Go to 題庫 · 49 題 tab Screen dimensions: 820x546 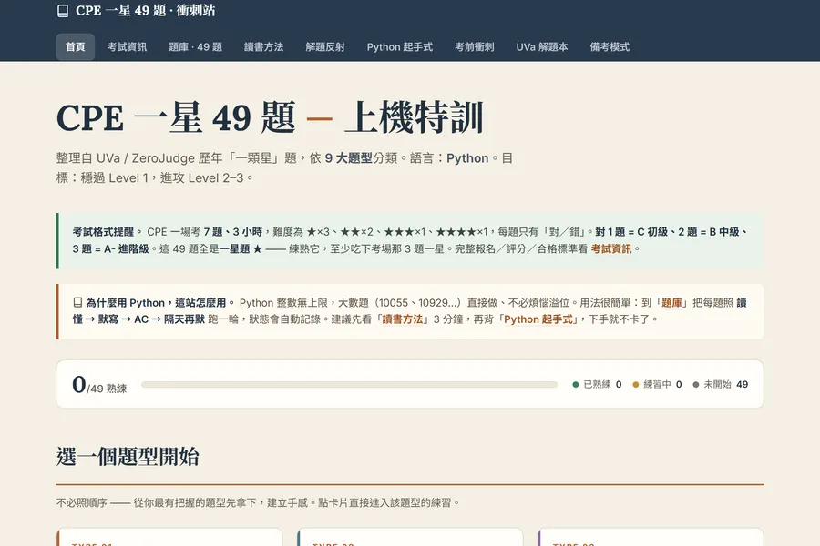[x=195, y=47]
